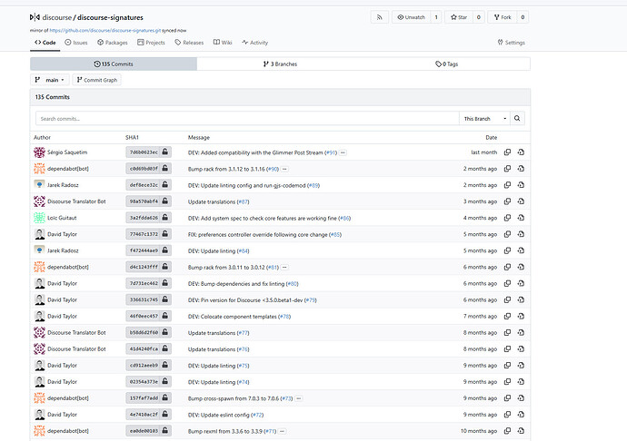Click the watcher count 1
Viewport: 627px width, 441px height.
pyautogui.click(x=436, y=17)
